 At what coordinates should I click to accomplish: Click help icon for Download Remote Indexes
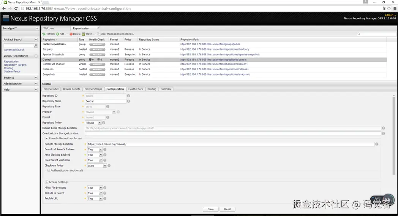pyautogui.click(x=105, y=150)
